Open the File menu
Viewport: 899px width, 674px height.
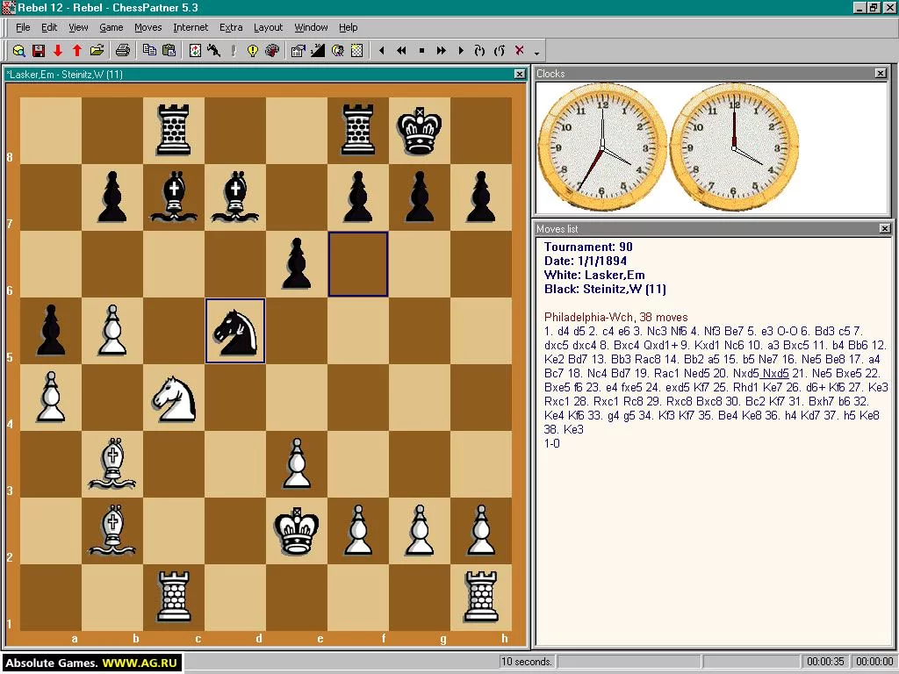(x=23, y=27)
